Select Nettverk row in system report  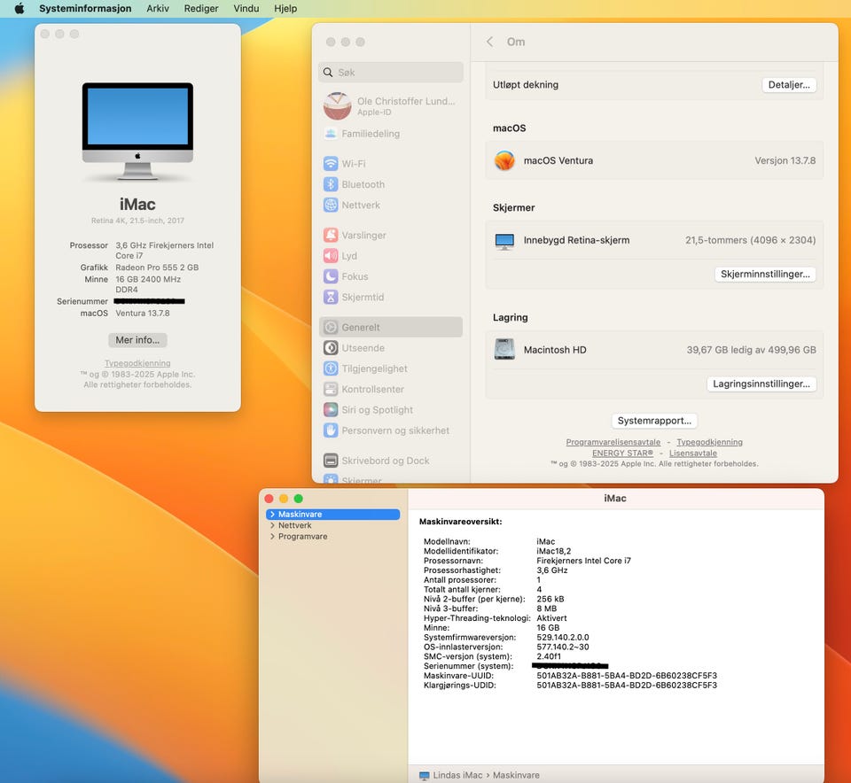tap(333, 525)
